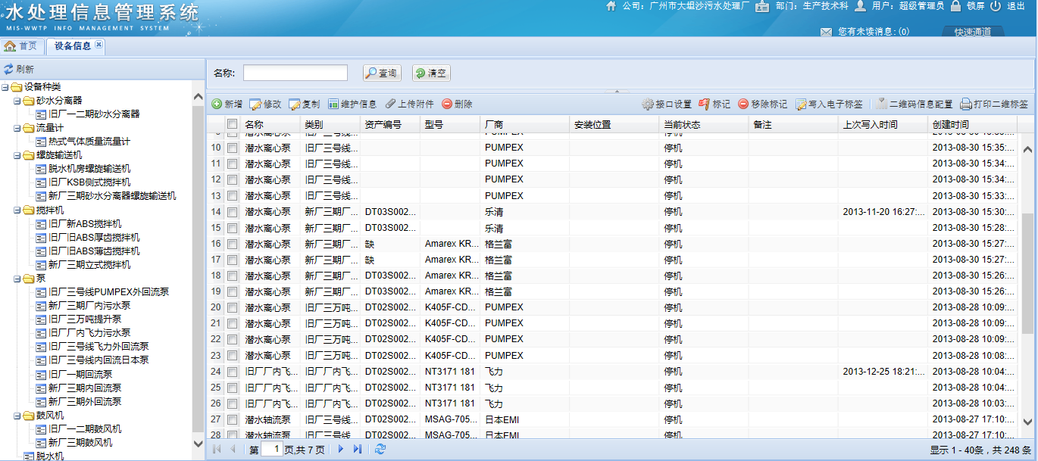1038x461 pixels.
Task: Toggle the select-all checkbox in table header
Action: [233, 124]
